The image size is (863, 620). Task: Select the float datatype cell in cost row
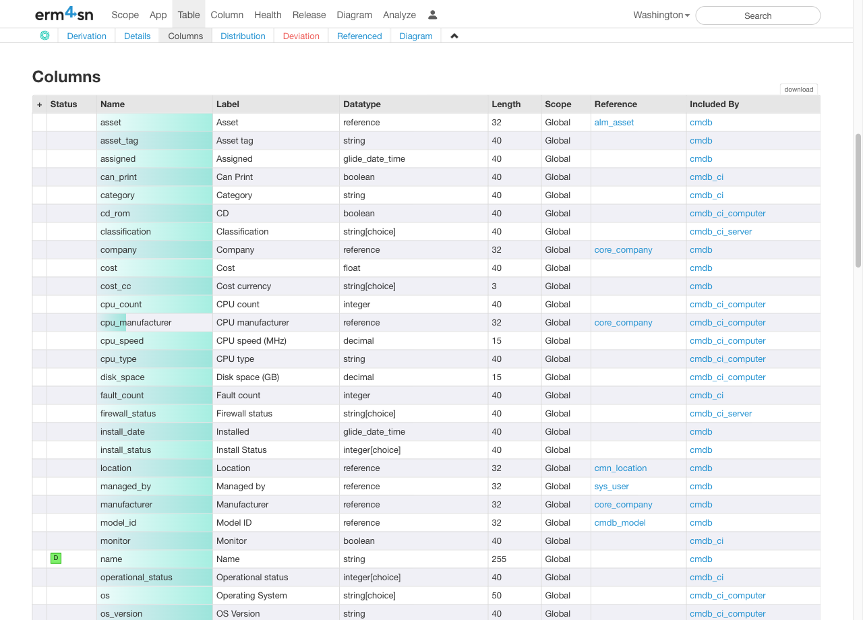coord(414,268)
